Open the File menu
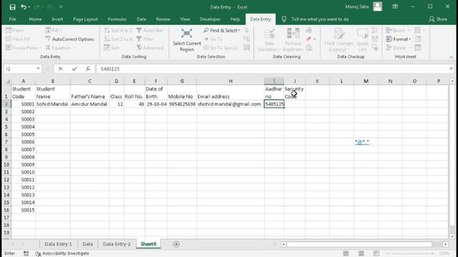This screenshot has width=458, height=257. tap(13, 19)
